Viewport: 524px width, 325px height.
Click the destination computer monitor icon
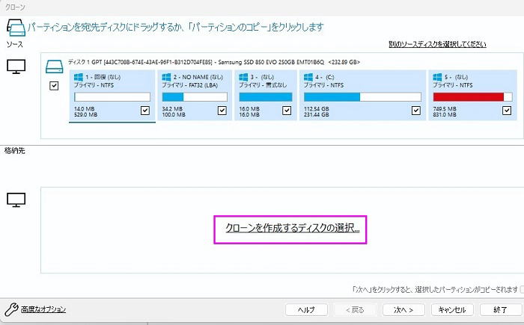pyautogui.click(x=16, y=199)
